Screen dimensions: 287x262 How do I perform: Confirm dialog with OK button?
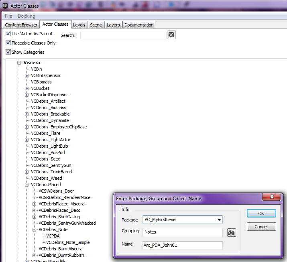click(x=261, y=213)
